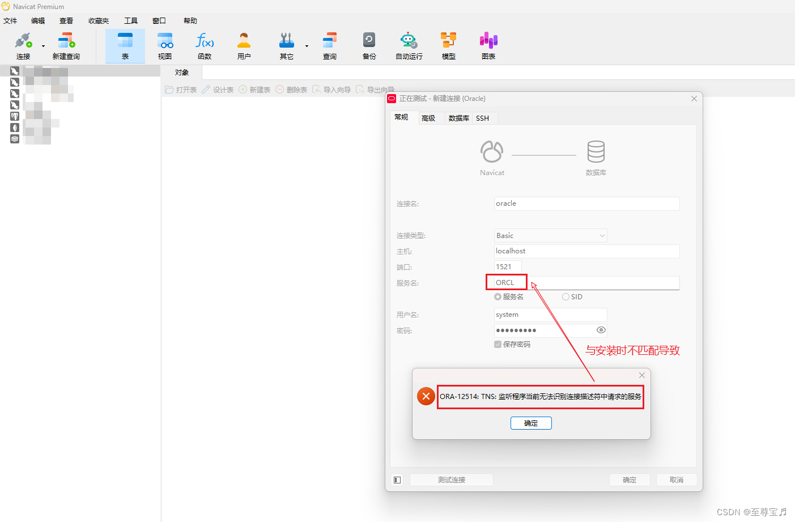795x522 pixels.
Task: Click the port field containing 1521
Action: (508, 267)
